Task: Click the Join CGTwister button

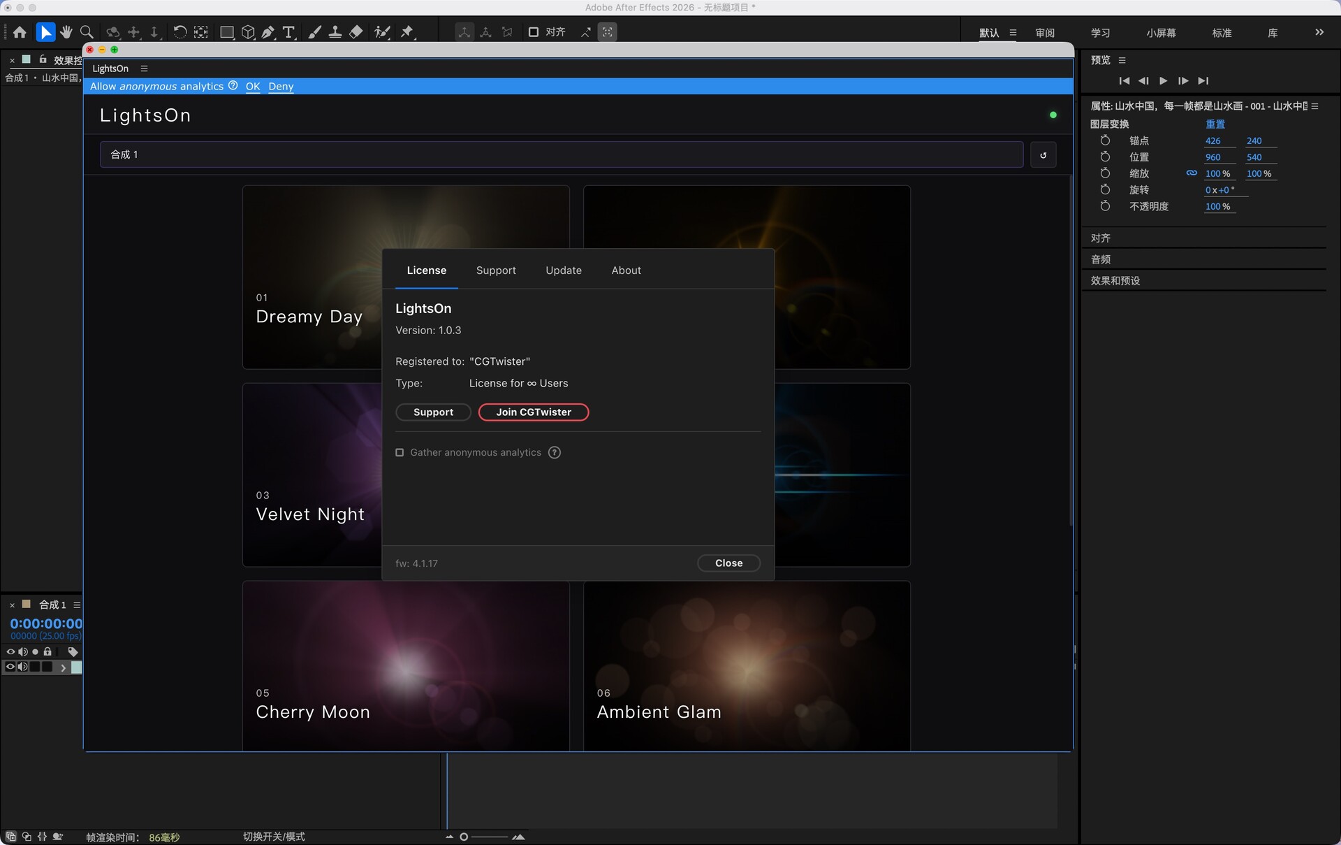Action: tap(534, 412)
